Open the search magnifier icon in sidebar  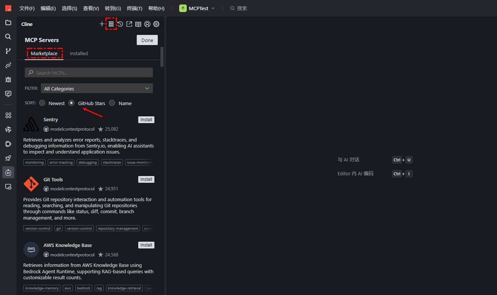pos(8,37)
